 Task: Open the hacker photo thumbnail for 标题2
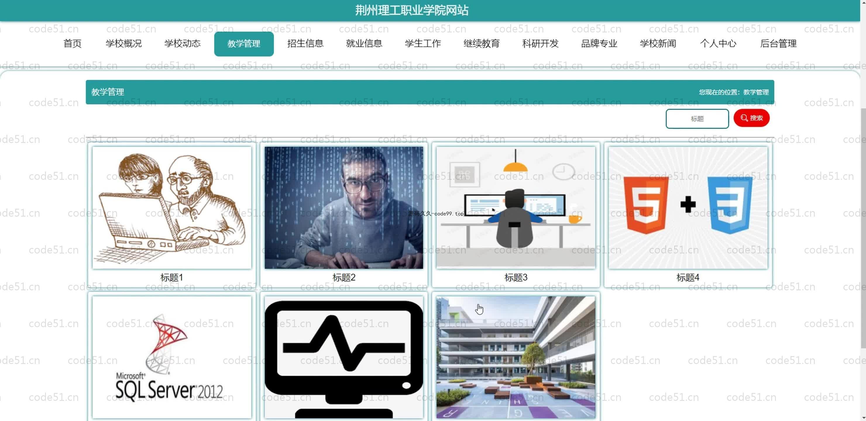(x=344, y=208)
